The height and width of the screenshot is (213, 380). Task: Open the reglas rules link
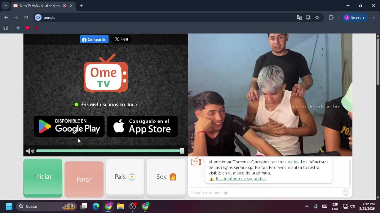click(293, 162)
